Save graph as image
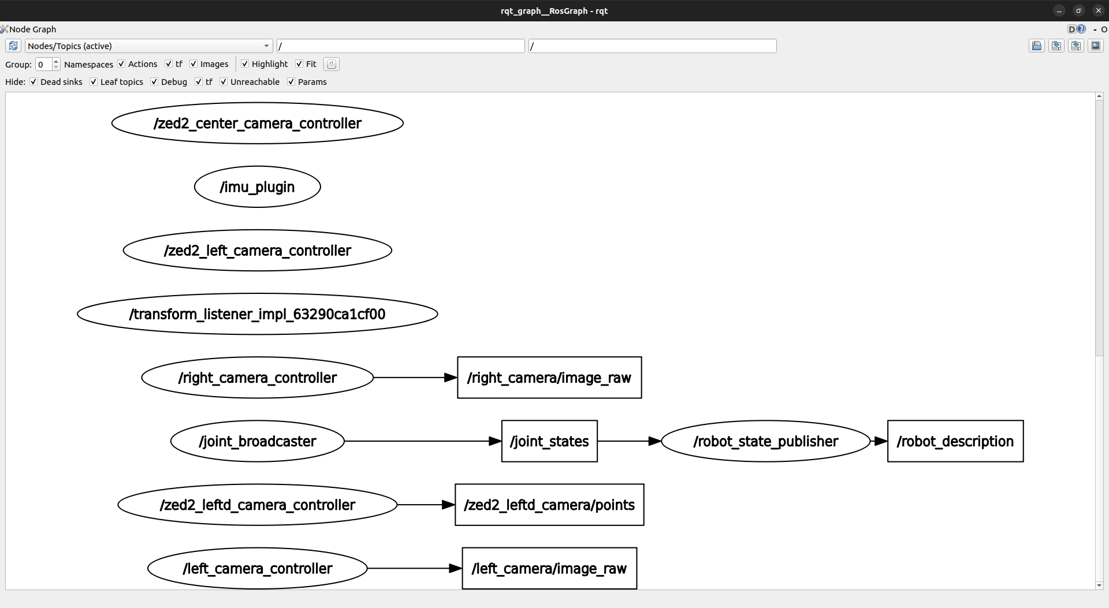Image resolution: width=1109 pixels, height=608 pixels. (x=1096, y=46)
